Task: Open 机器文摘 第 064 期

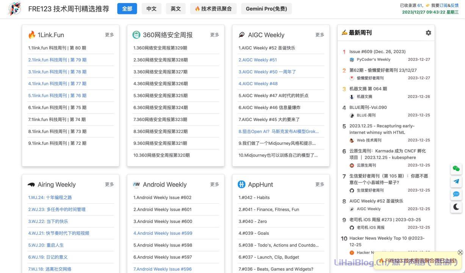Action: [368, 89]
